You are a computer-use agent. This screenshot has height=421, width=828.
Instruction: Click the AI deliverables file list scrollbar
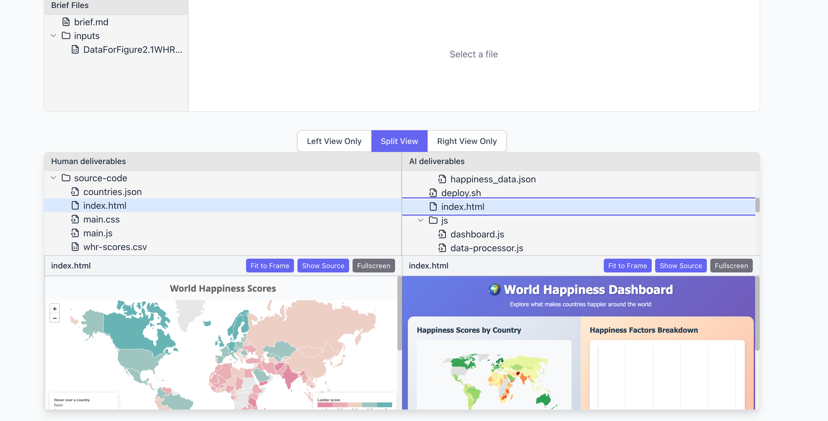click(x=757, y=205)
